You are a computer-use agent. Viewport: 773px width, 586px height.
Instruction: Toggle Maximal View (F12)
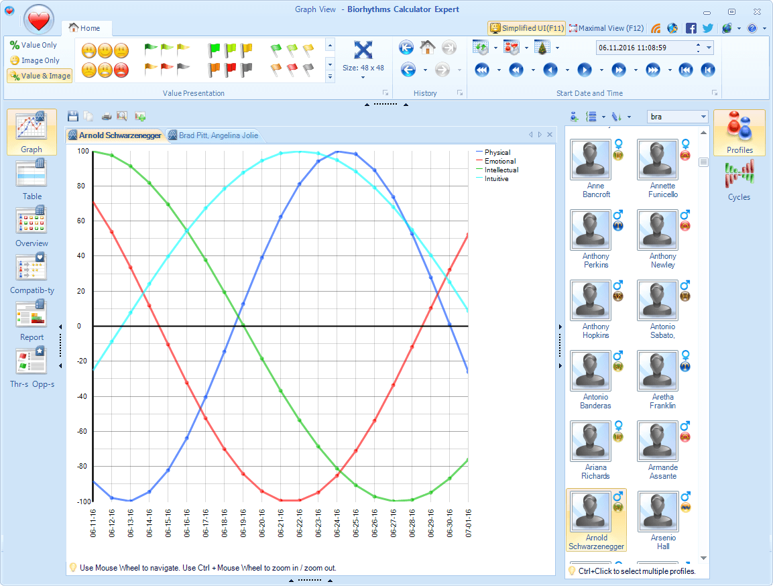point(606,28)
